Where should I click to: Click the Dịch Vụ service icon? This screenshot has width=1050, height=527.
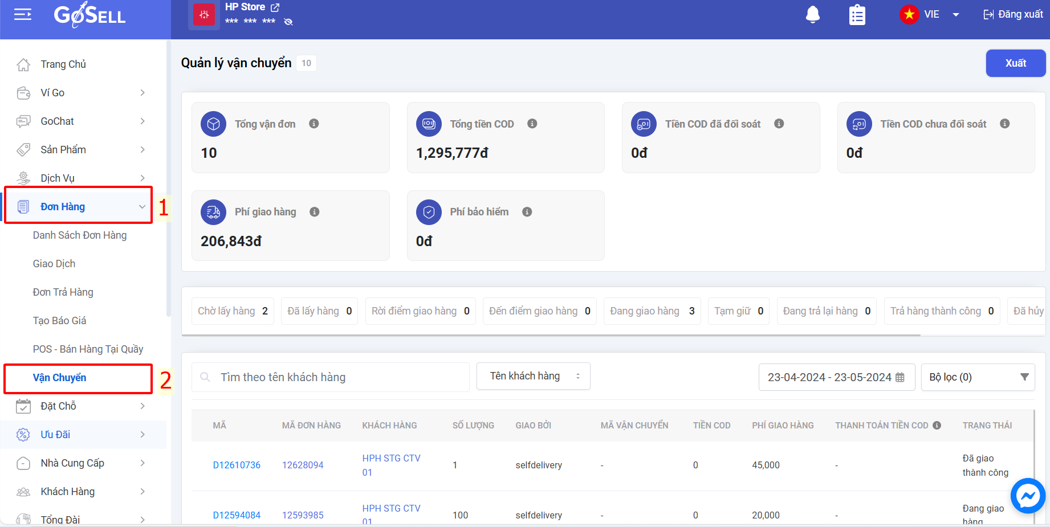click(x=23, y=178)
